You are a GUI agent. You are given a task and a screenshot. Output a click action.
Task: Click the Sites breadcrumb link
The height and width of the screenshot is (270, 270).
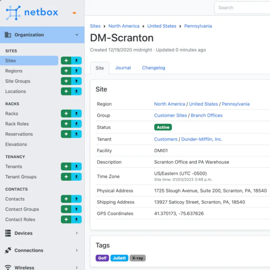pyautogui.click(x=95, y=26)
